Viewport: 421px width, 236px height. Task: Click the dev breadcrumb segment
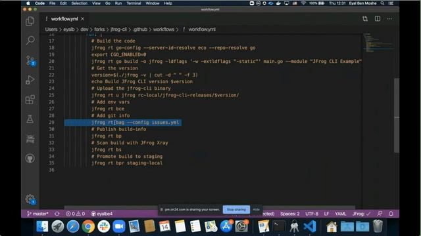(84, 29)
